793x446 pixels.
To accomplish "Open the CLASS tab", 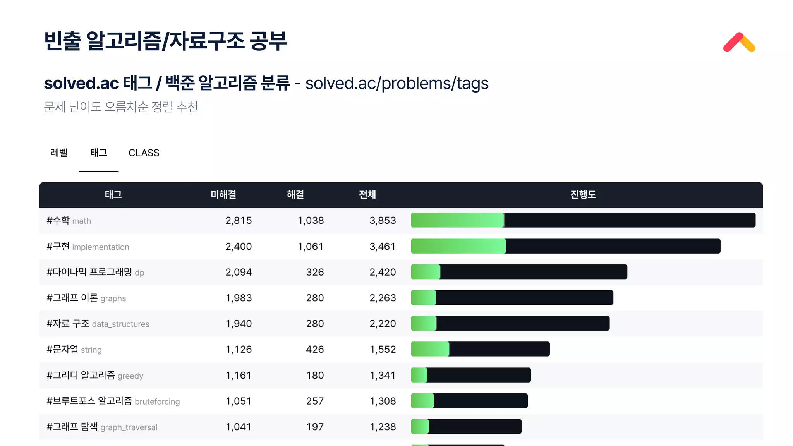I will tap(144, 153).
